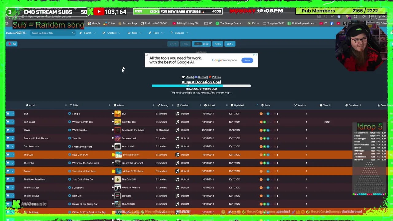Toggle white marker dot on Supernatural album
The image size is (393, 221).
point(113,138)
